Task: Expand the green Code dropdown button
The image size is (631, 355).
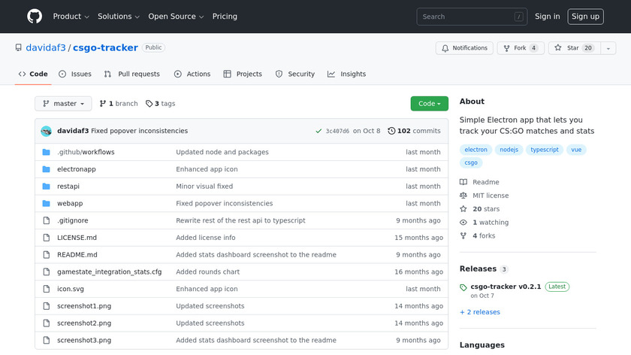Action: point(429,104)
